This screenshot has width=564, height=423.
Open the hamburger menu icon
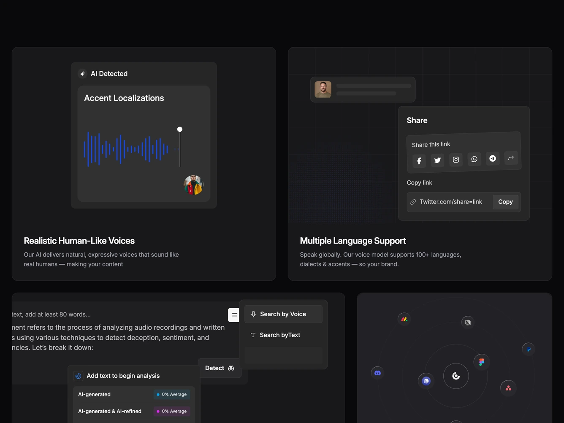pyautogui.click(x=234, y=315)
